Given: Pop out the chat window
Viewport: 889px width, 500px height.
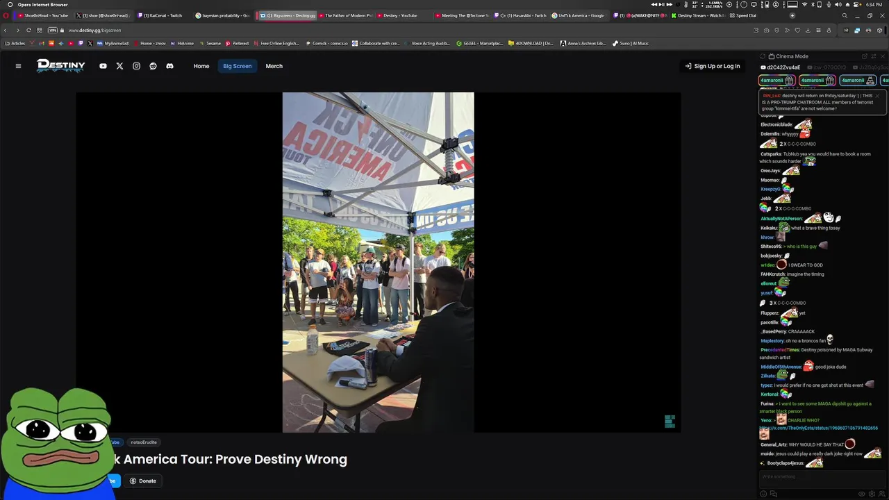Looking at the screenshot, I should [x=865, y=56].
